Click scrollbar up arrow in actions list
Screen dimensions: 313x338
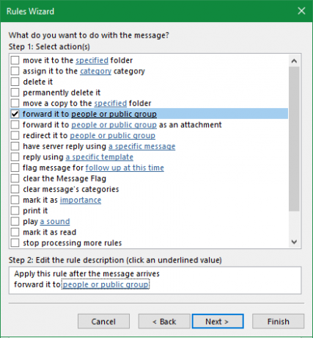(294, 61)
